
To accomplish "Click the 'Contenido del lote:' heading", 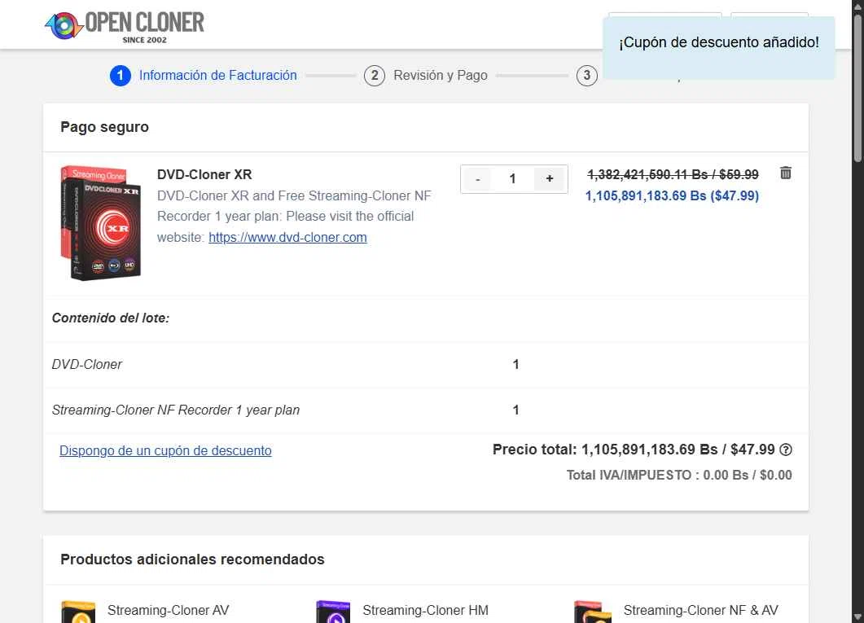I will [x=111, y=318].
